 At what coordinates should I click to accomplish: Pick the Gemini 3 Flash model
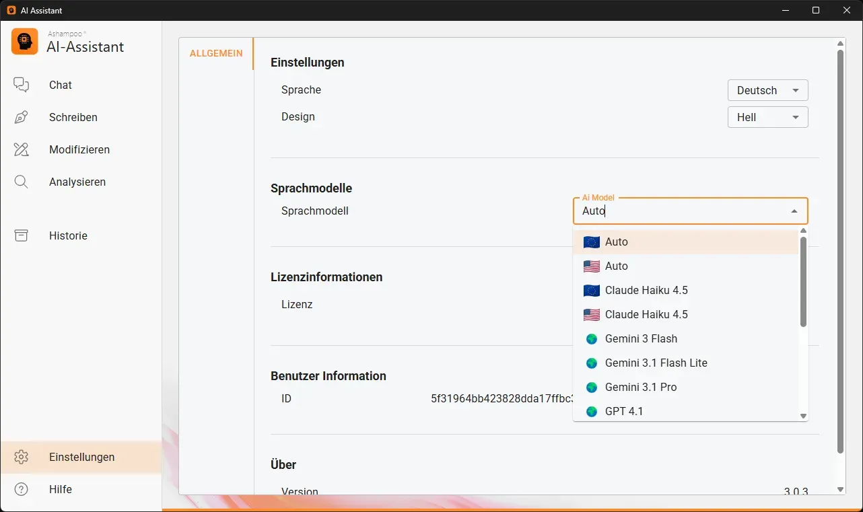click(685, 339)
